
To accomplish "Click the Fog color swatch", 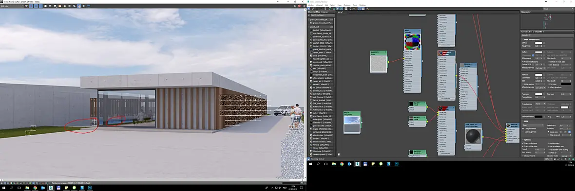I will [538, 94].
